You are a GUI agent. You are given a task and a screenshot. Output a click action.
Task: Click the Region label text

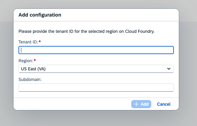[x=26, y=60]
